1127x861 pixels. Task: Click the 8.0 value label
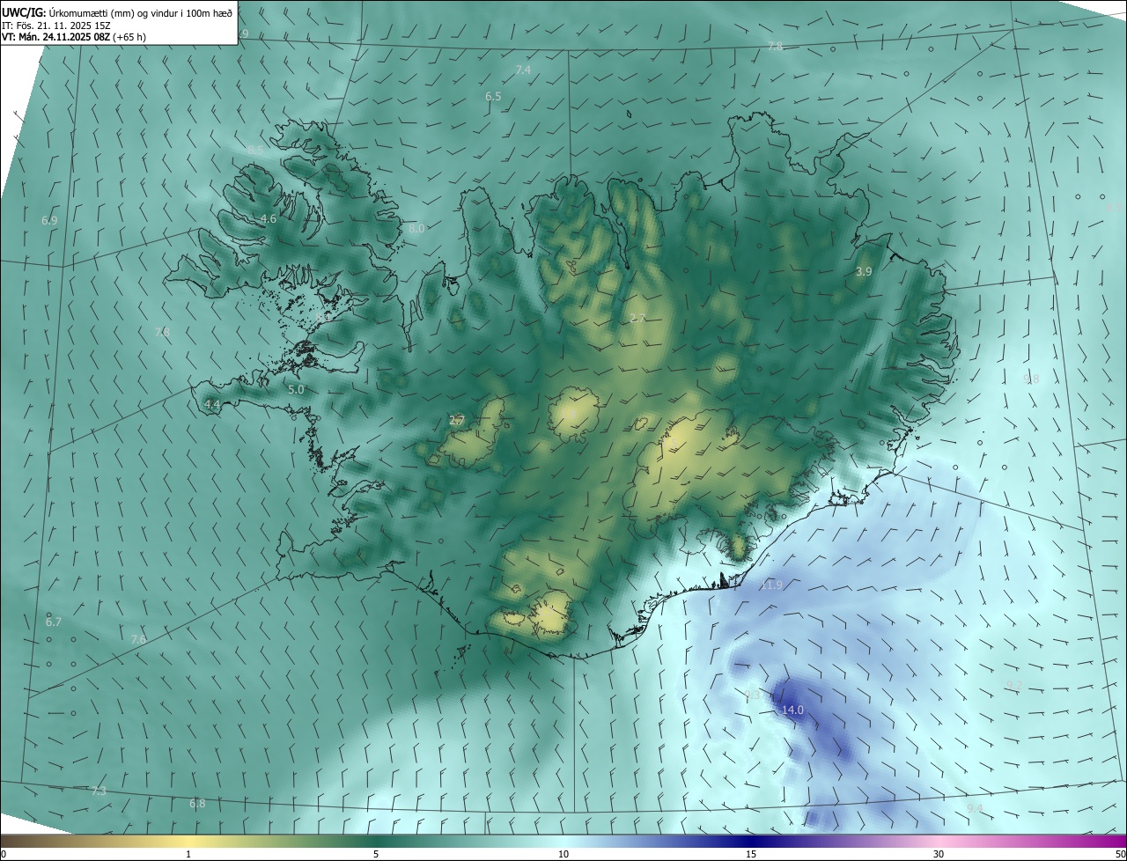click(416, 228)
